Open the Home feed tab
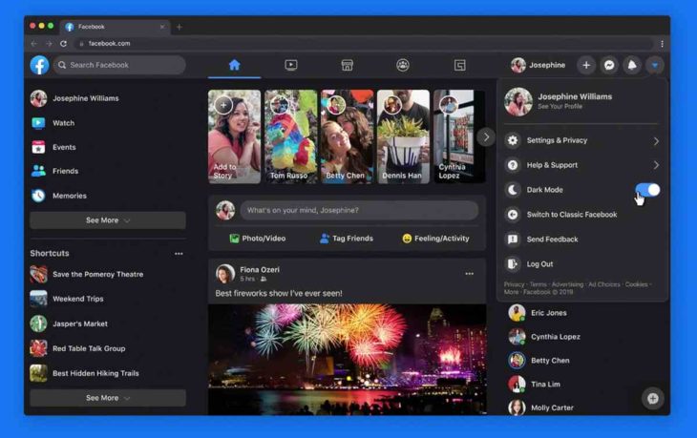This screenshot has width=697, height=438. click(234, 65)
